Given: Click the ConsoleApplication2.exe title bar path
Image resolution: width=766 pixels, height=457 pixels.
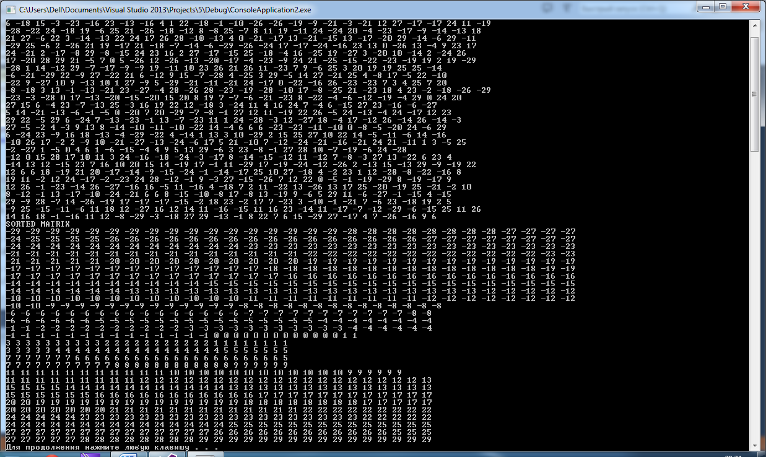Looking at the screenshot, I should click(165, 10).
